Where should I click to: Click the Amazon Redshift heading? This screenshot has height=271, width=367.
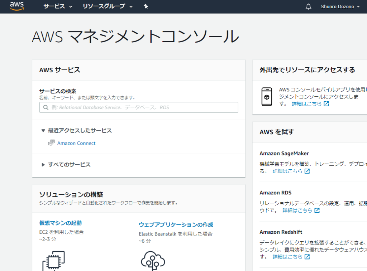281,232
